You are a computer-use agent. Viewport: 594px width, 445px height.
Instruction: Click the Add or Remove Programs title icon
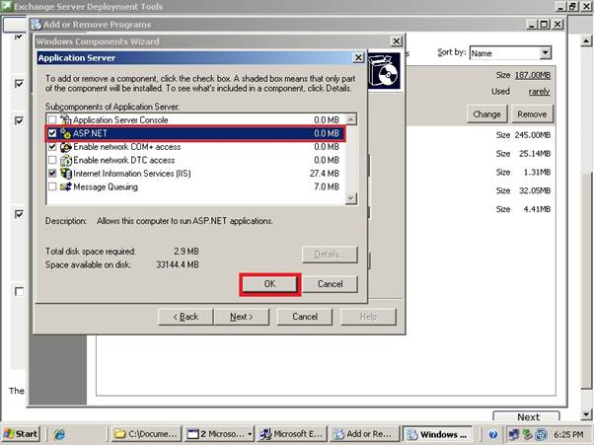pos(37,25)
